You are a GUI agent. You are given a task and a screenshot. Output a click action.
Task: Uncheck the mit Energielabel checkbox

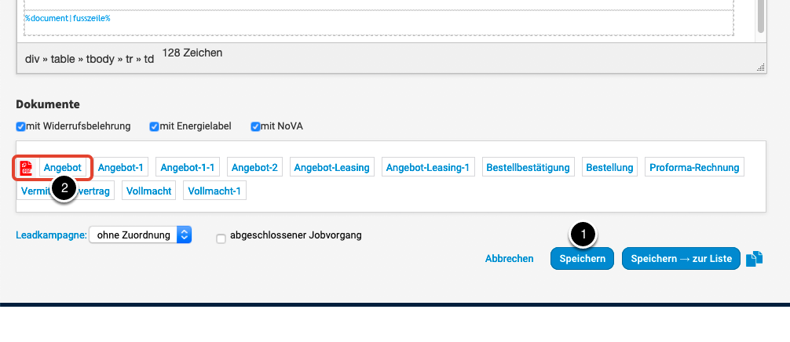pos(155,126)
